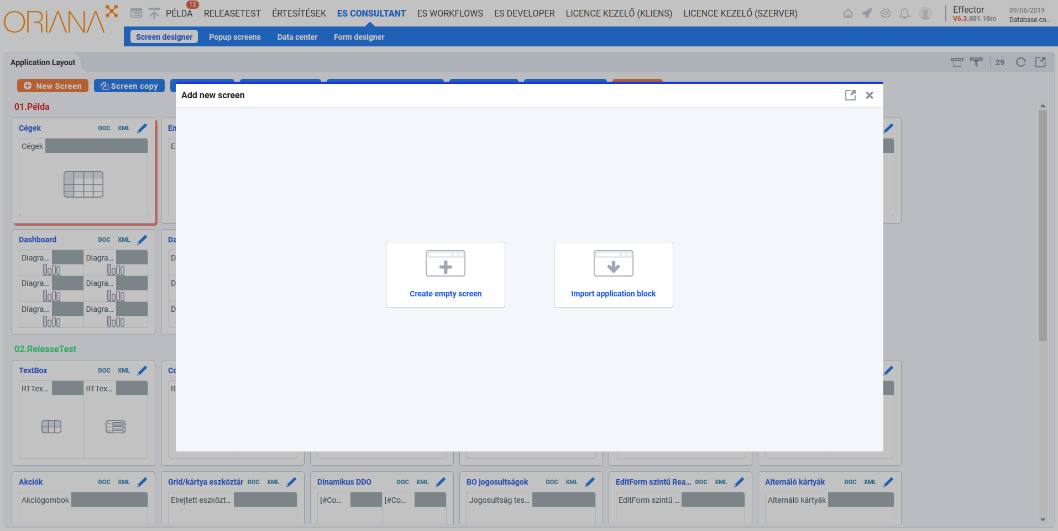Open the Add new screen dialog in a new window
Viewport: 1058px width, 531px height.
point(850,95)
